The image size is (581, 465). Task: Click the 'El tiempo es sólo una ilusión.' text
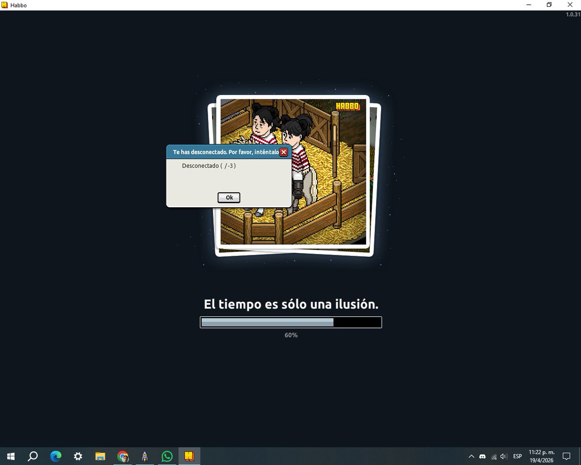[291, 305]
